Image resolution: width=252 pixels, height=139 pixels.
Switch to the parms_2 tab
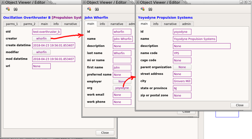29,24
